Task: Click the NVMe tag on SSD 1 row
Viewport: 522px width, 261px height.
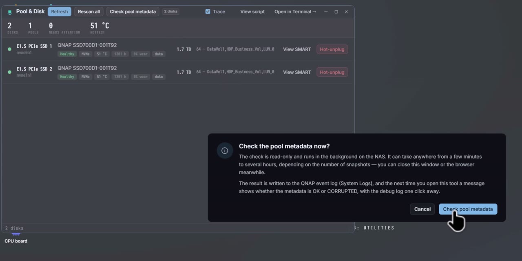Action: pos(85,54)
